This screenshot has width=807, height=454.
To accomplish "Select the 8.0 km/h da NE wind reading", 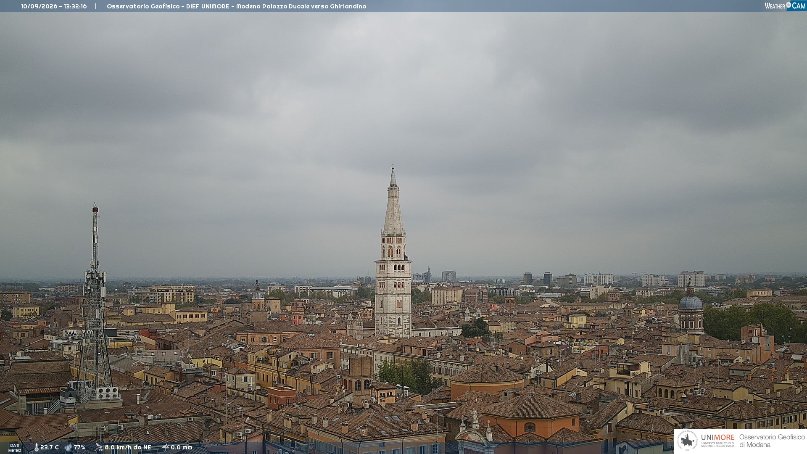I will (x=128, y=447).
